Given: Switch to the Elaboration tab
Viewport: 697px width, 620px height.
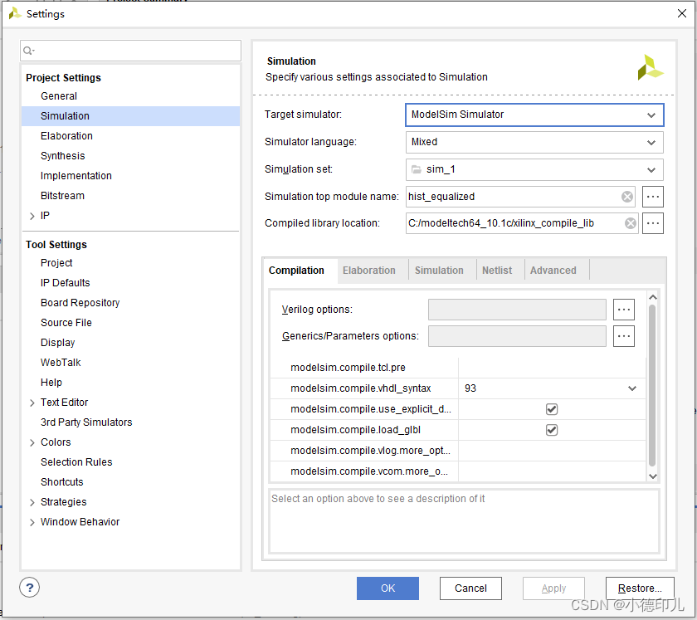Looking at the screenshot, I should pyautogui.click(x=369, y=271).
